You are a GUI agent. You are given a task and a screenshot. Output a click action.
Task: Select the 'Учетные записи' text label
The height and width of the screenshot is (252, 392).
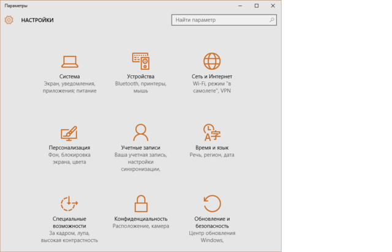point(140,147)
